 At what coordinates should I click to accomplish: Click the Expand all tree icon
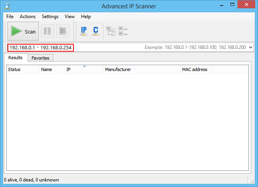pyautogui.click(x=111, y=31)
